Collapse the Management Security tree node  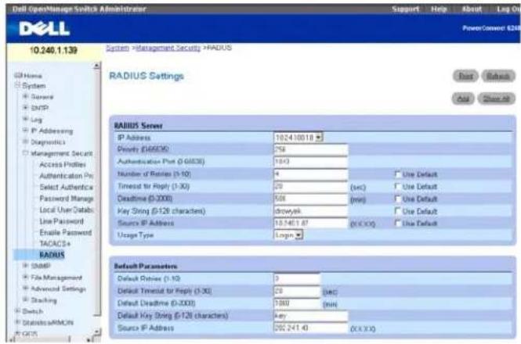(26, 153)
